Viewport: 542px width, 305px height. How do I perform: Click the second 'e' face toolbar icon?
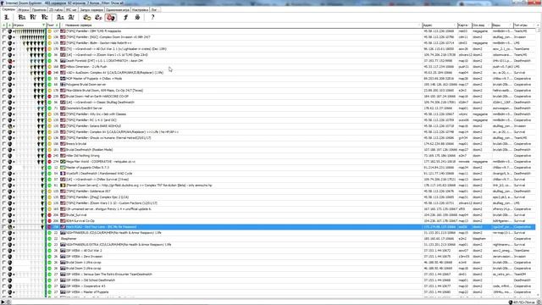[98, 17]
